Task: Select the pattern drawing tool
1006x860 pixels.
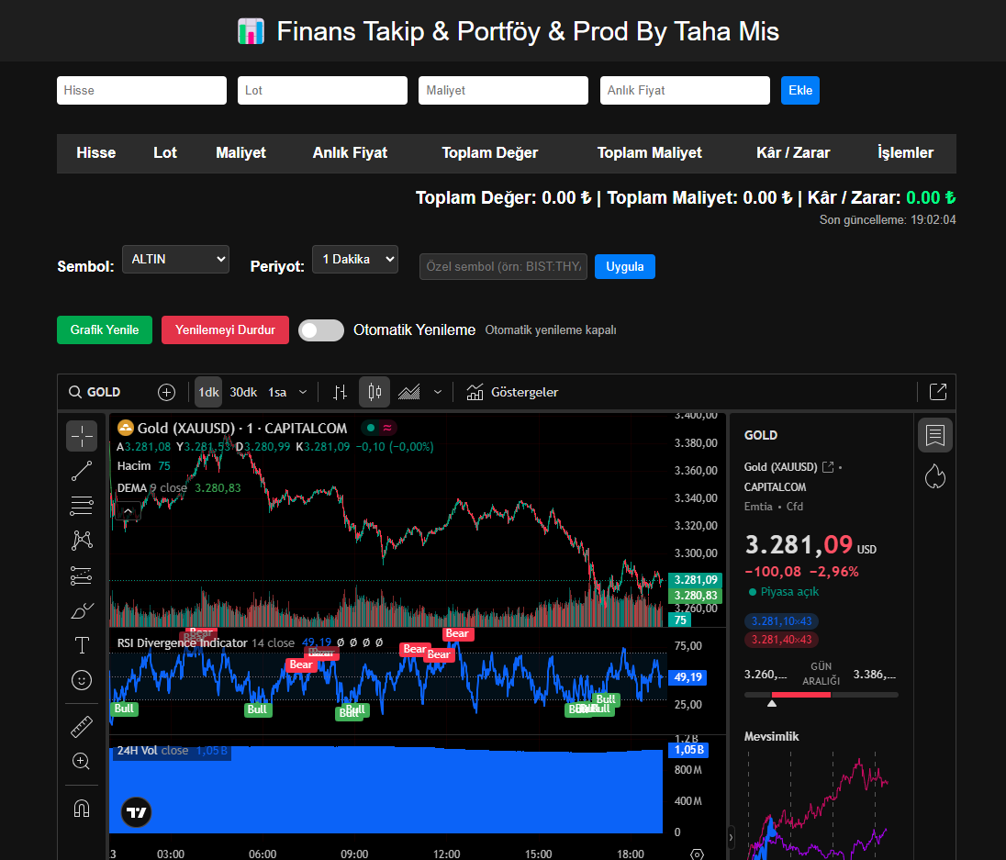Action: 82,541
